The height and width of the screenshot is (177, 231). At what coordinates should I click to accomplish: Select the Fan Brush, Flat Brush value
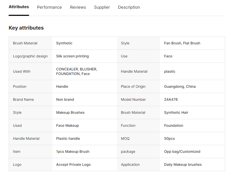(x=182, y=43)
